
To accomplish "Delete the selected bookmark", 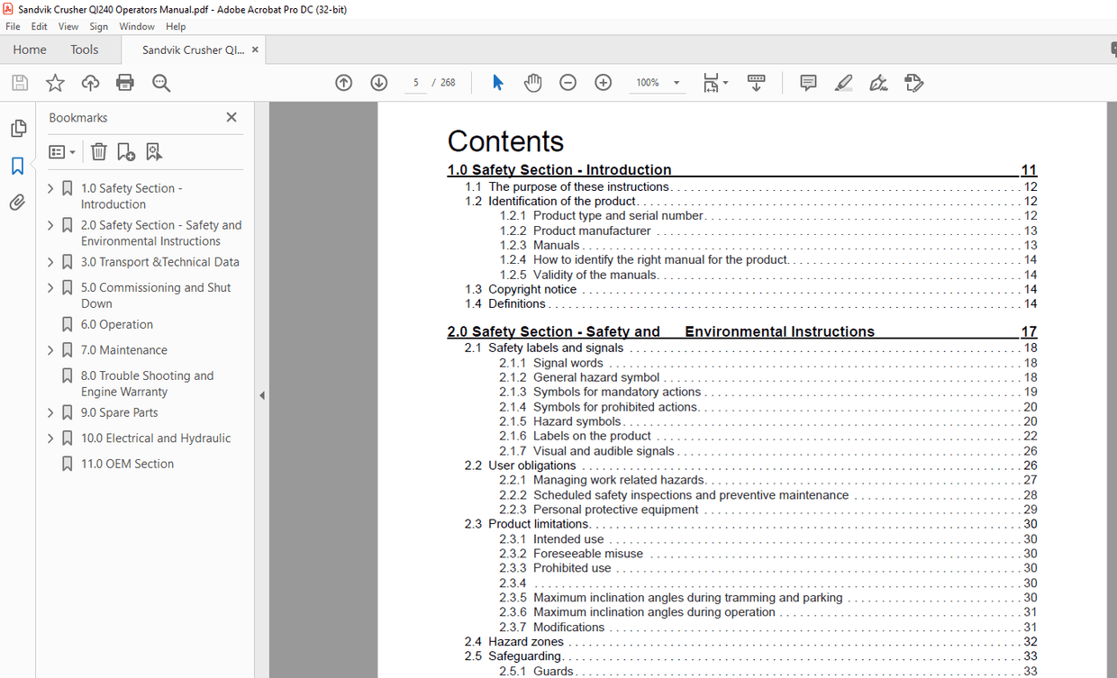I will pos(98,150).
